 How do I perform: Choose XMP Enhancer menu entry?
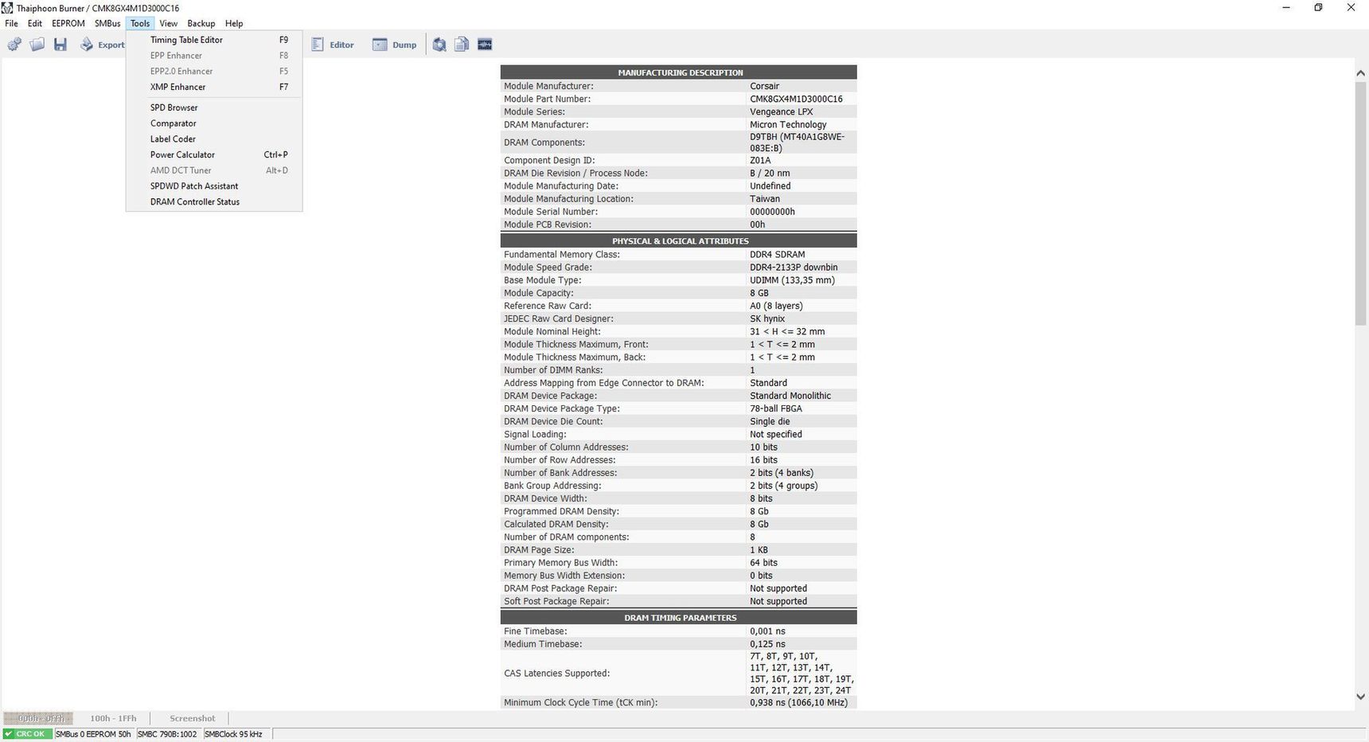214,87
